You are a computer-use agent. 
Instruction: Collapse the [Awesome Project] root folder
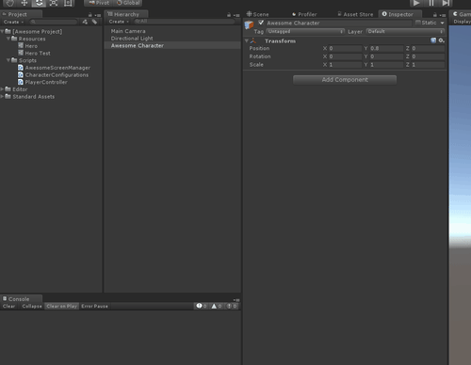(2, 31)
